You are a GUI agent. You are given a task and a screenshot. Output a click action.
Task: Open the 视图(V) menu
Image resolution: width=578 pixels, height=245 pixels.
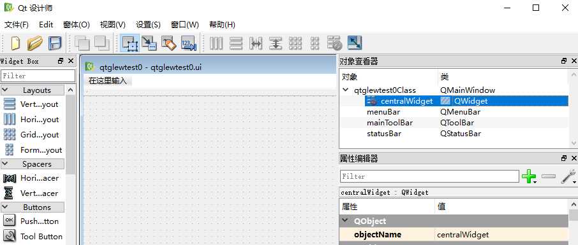click(x=112, y=25)
